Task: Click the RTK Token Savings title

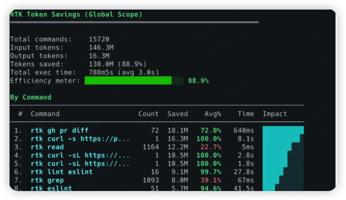Action: tap(76, 14)
